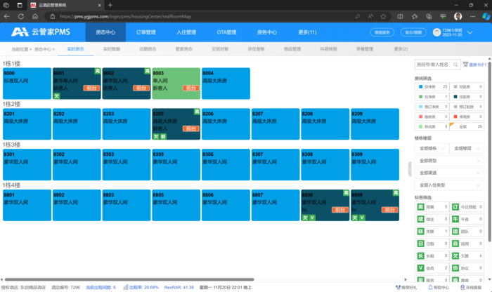Viewport: 492px width, 292px height.
Task: Select the 会员 V tag filter icon
Action: [x=421, y=268]
